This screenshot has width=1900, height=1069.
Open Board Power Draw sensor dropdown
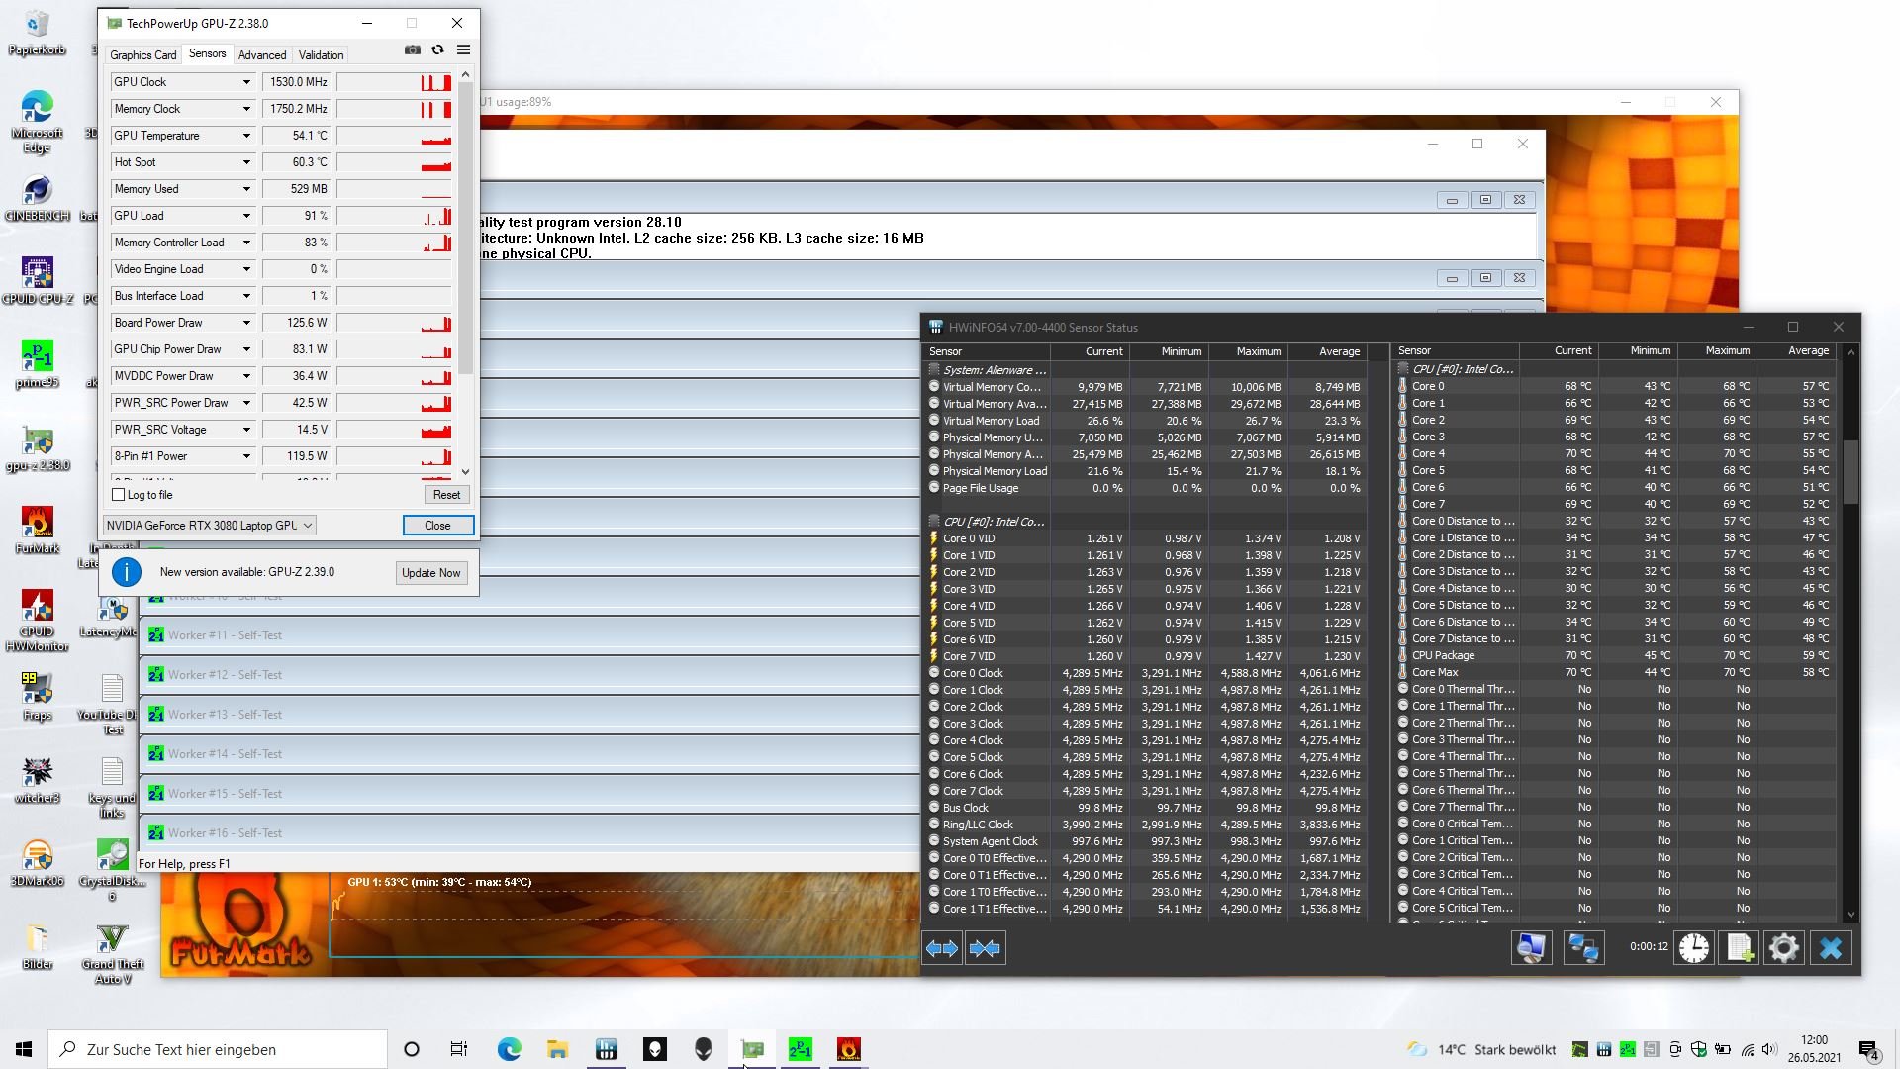click(x=246, y=323)
